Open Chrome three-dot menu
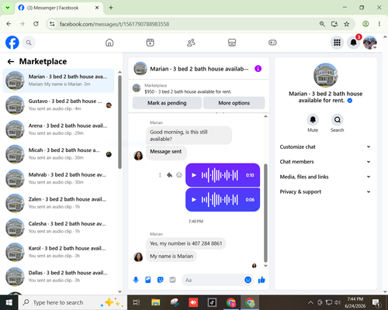Viewport: 388px width, 310px height. (x=379, y=24)
